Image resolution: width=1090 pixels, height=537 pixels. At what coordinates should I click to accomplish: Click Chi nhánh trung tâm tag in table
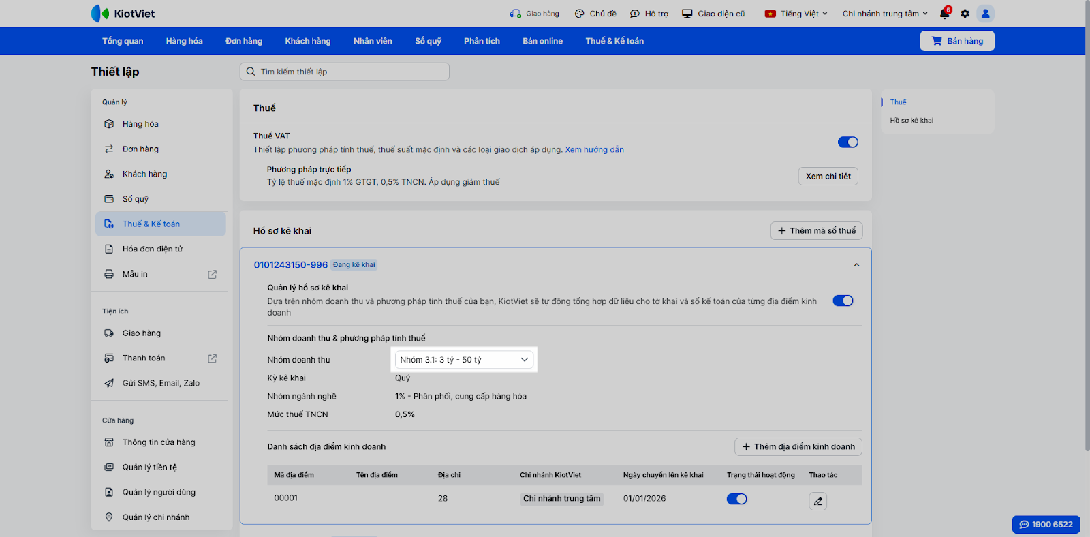click(562, 499)
